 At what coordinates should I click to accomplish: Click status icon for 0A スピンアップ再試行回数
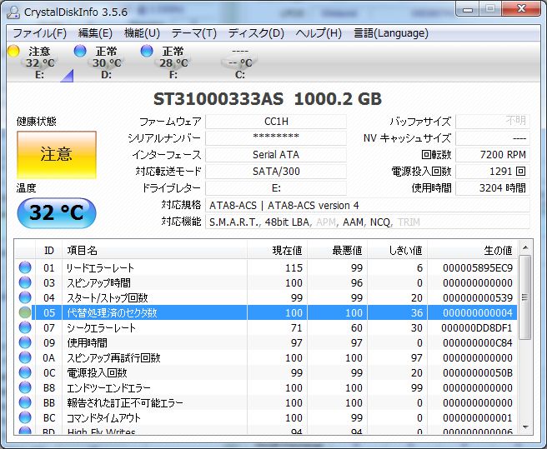25,357
